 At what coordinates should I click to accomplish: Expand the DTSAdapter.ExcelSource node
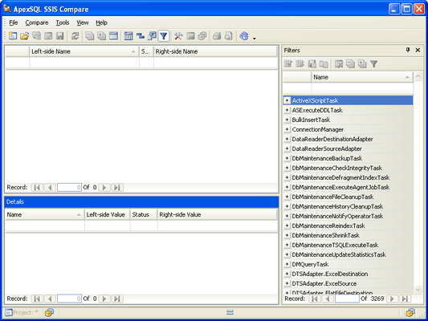click(x=287, y=283)
